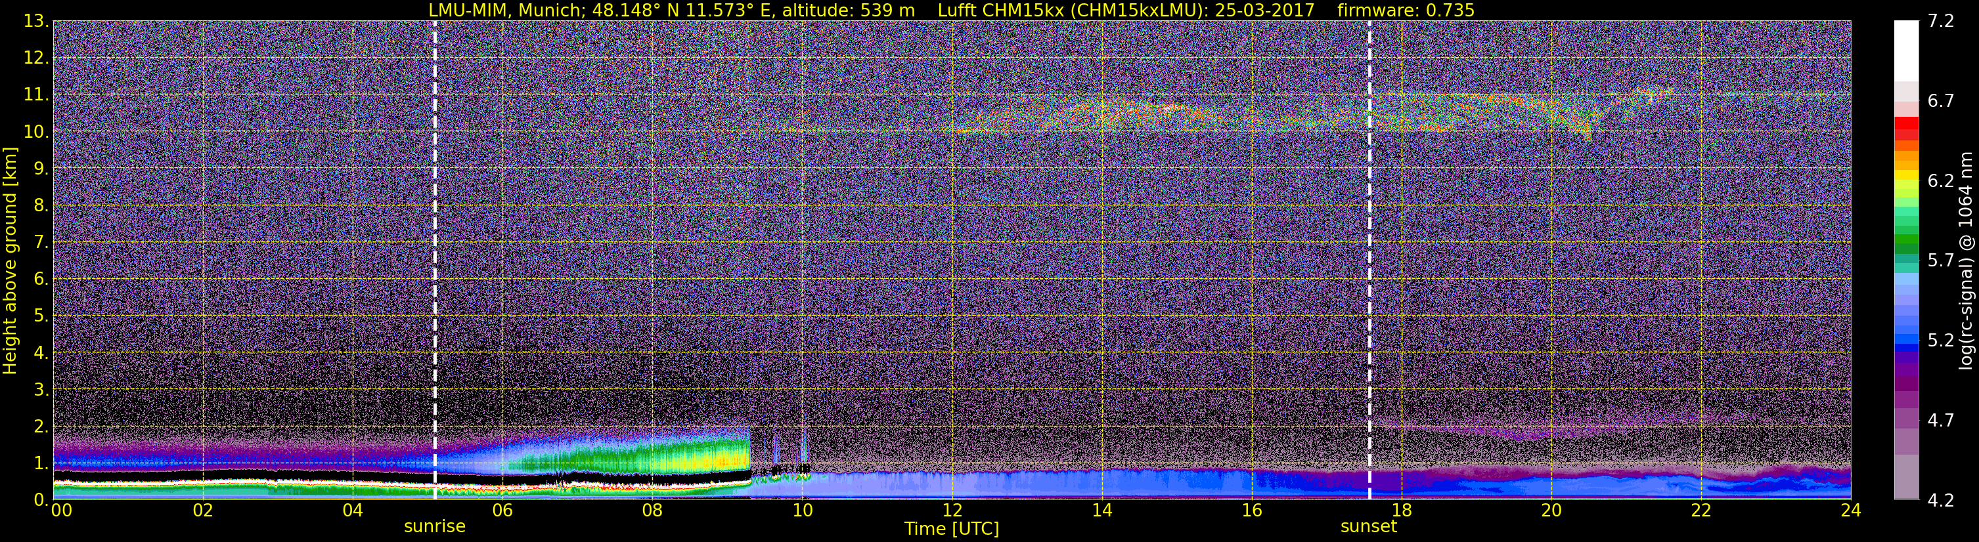Click the white top segment of the colorbar
1979x542 pixels.
coord(1906,51)
